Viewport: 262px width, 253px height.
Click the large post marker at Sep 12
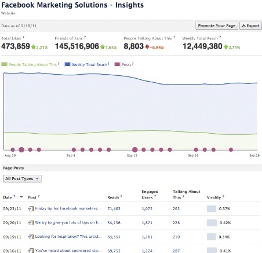[135, 149]
